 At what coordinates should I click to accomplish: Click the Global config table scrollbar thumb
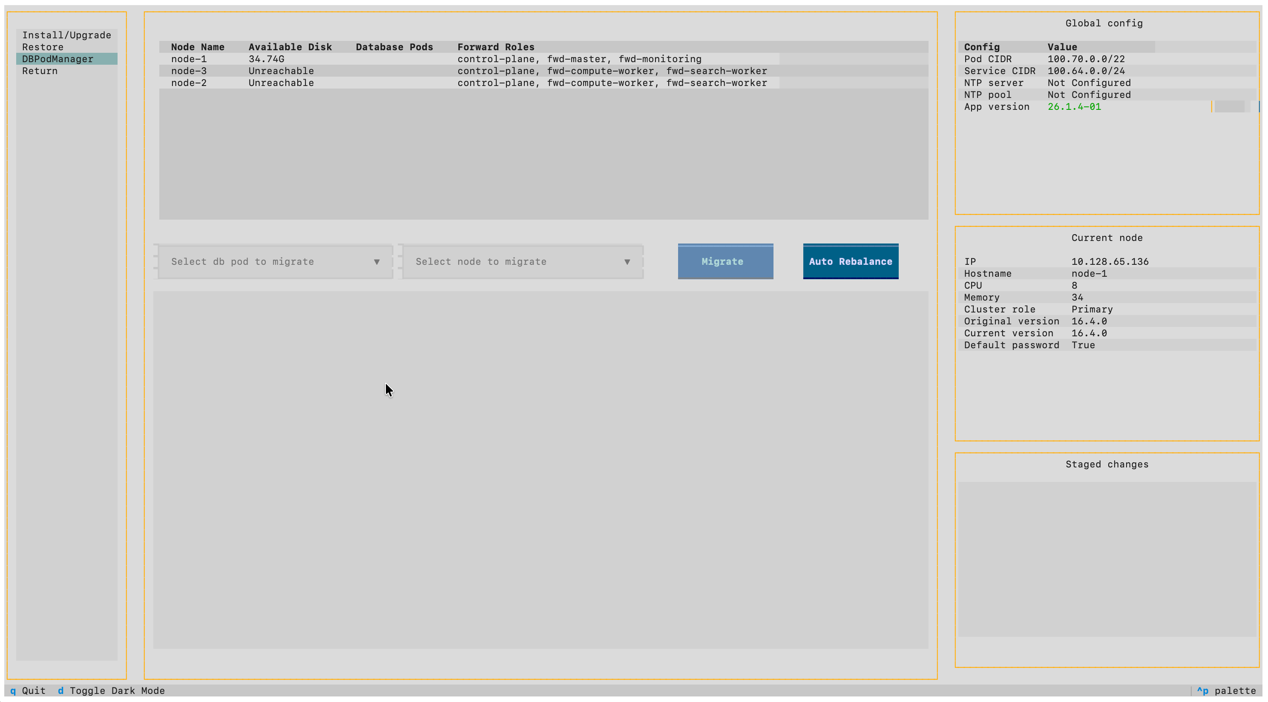[1229, 107]
